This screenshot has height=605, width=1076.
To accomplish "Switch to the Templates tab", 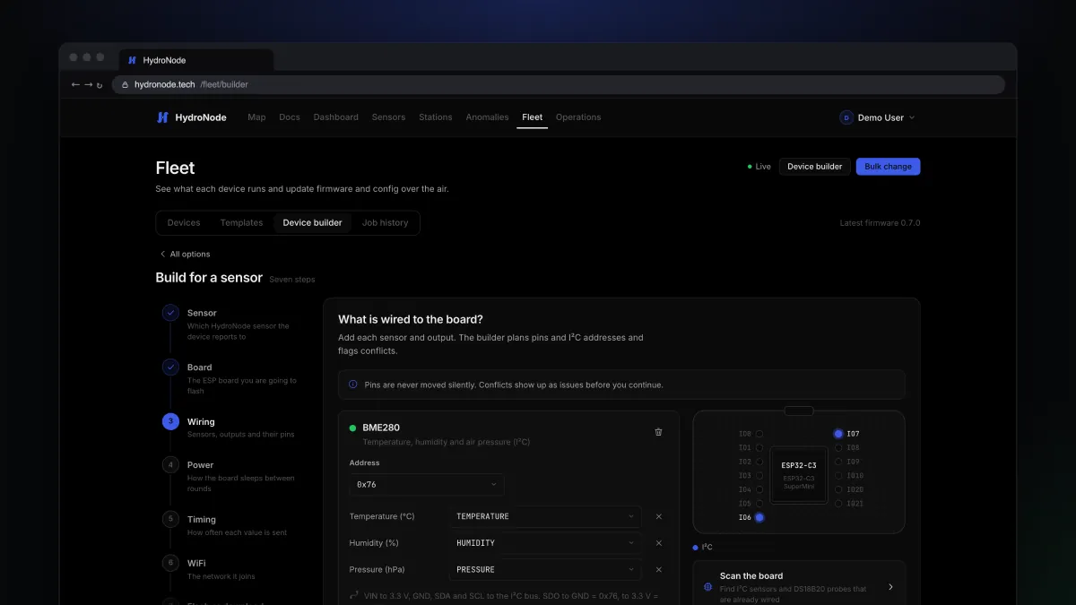I will click(242, 223).
